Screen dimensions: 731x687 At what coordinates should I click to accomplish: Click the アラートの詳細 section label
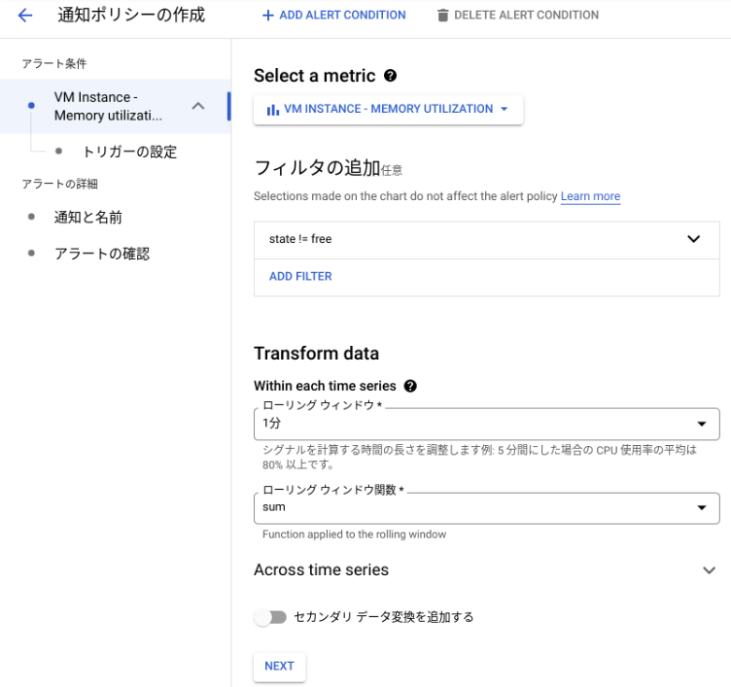(59, 184)
